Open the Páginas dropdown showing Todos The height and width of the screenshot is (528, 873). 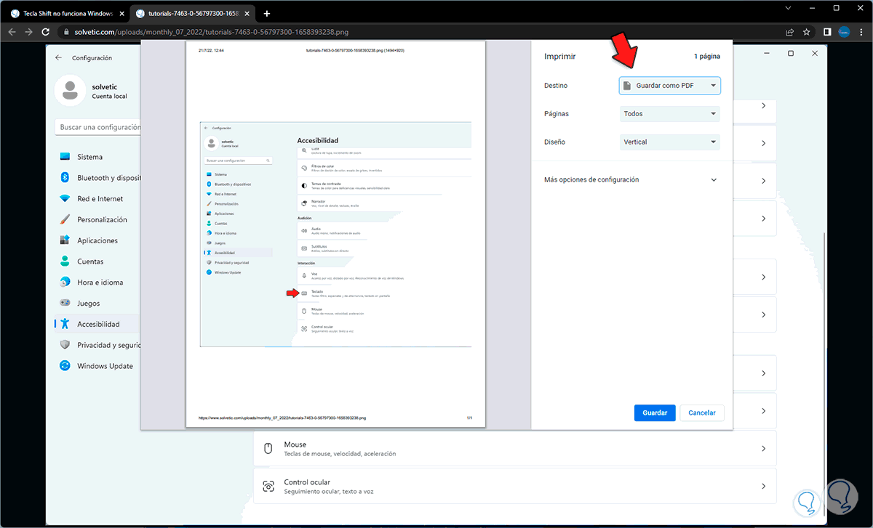[669, 114]
